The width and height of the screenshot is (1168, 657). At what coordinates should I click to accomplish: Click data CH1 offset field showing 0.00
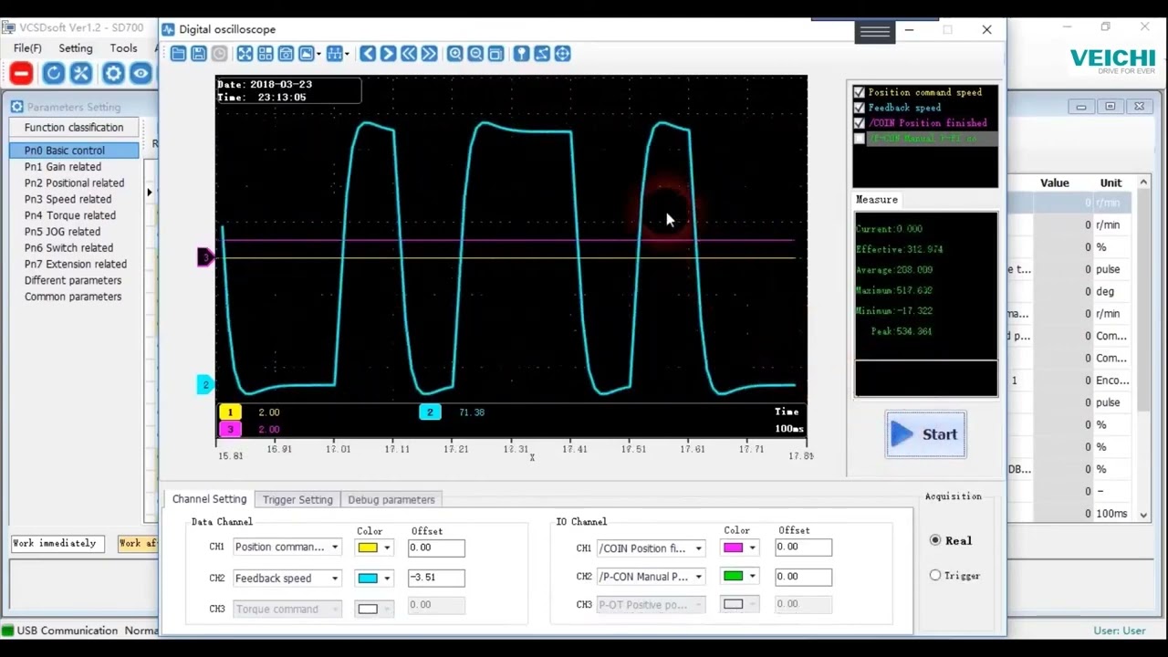tap(435, 547)
